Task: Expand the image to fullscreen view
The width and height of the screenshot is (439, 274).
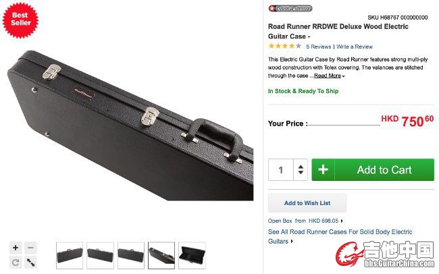Action: (30, 263)
